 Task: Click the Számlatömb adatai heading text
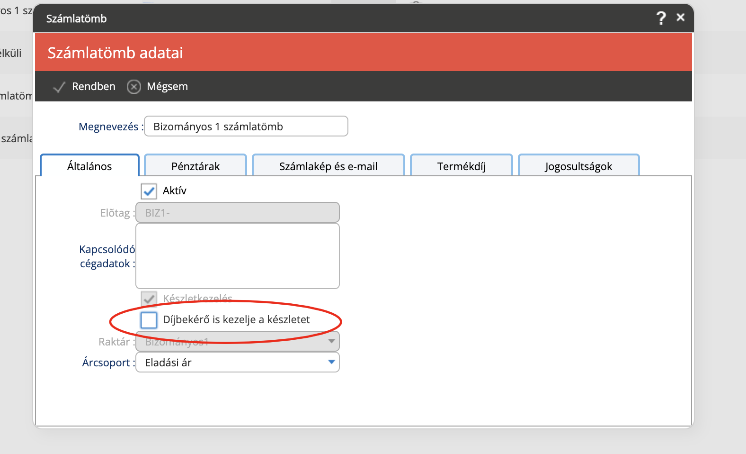115,53
